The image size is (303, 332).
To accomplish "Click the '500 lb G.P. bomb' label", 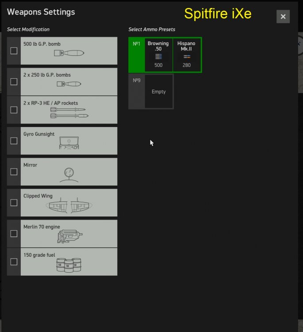I will pyautogui.click(x=42, y=44).
